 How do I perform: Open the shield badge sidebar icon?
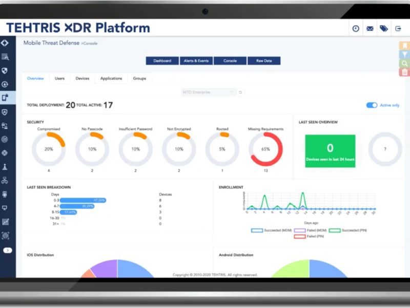coord(5,112)
